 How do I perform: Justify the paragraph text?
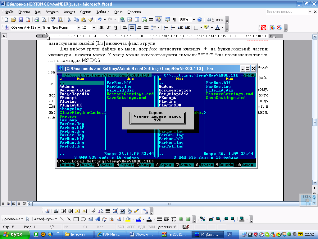146,28
